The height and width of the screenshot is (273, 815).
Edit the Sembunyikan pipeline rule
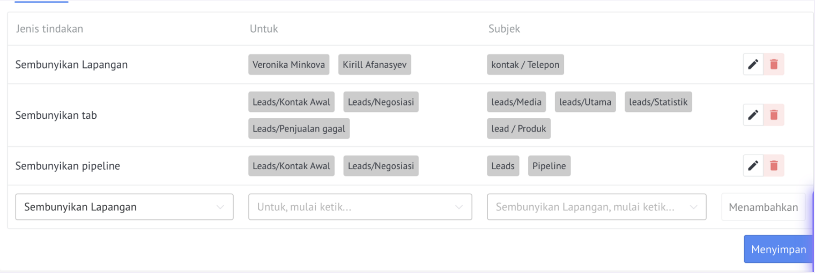tap(753, 166)
